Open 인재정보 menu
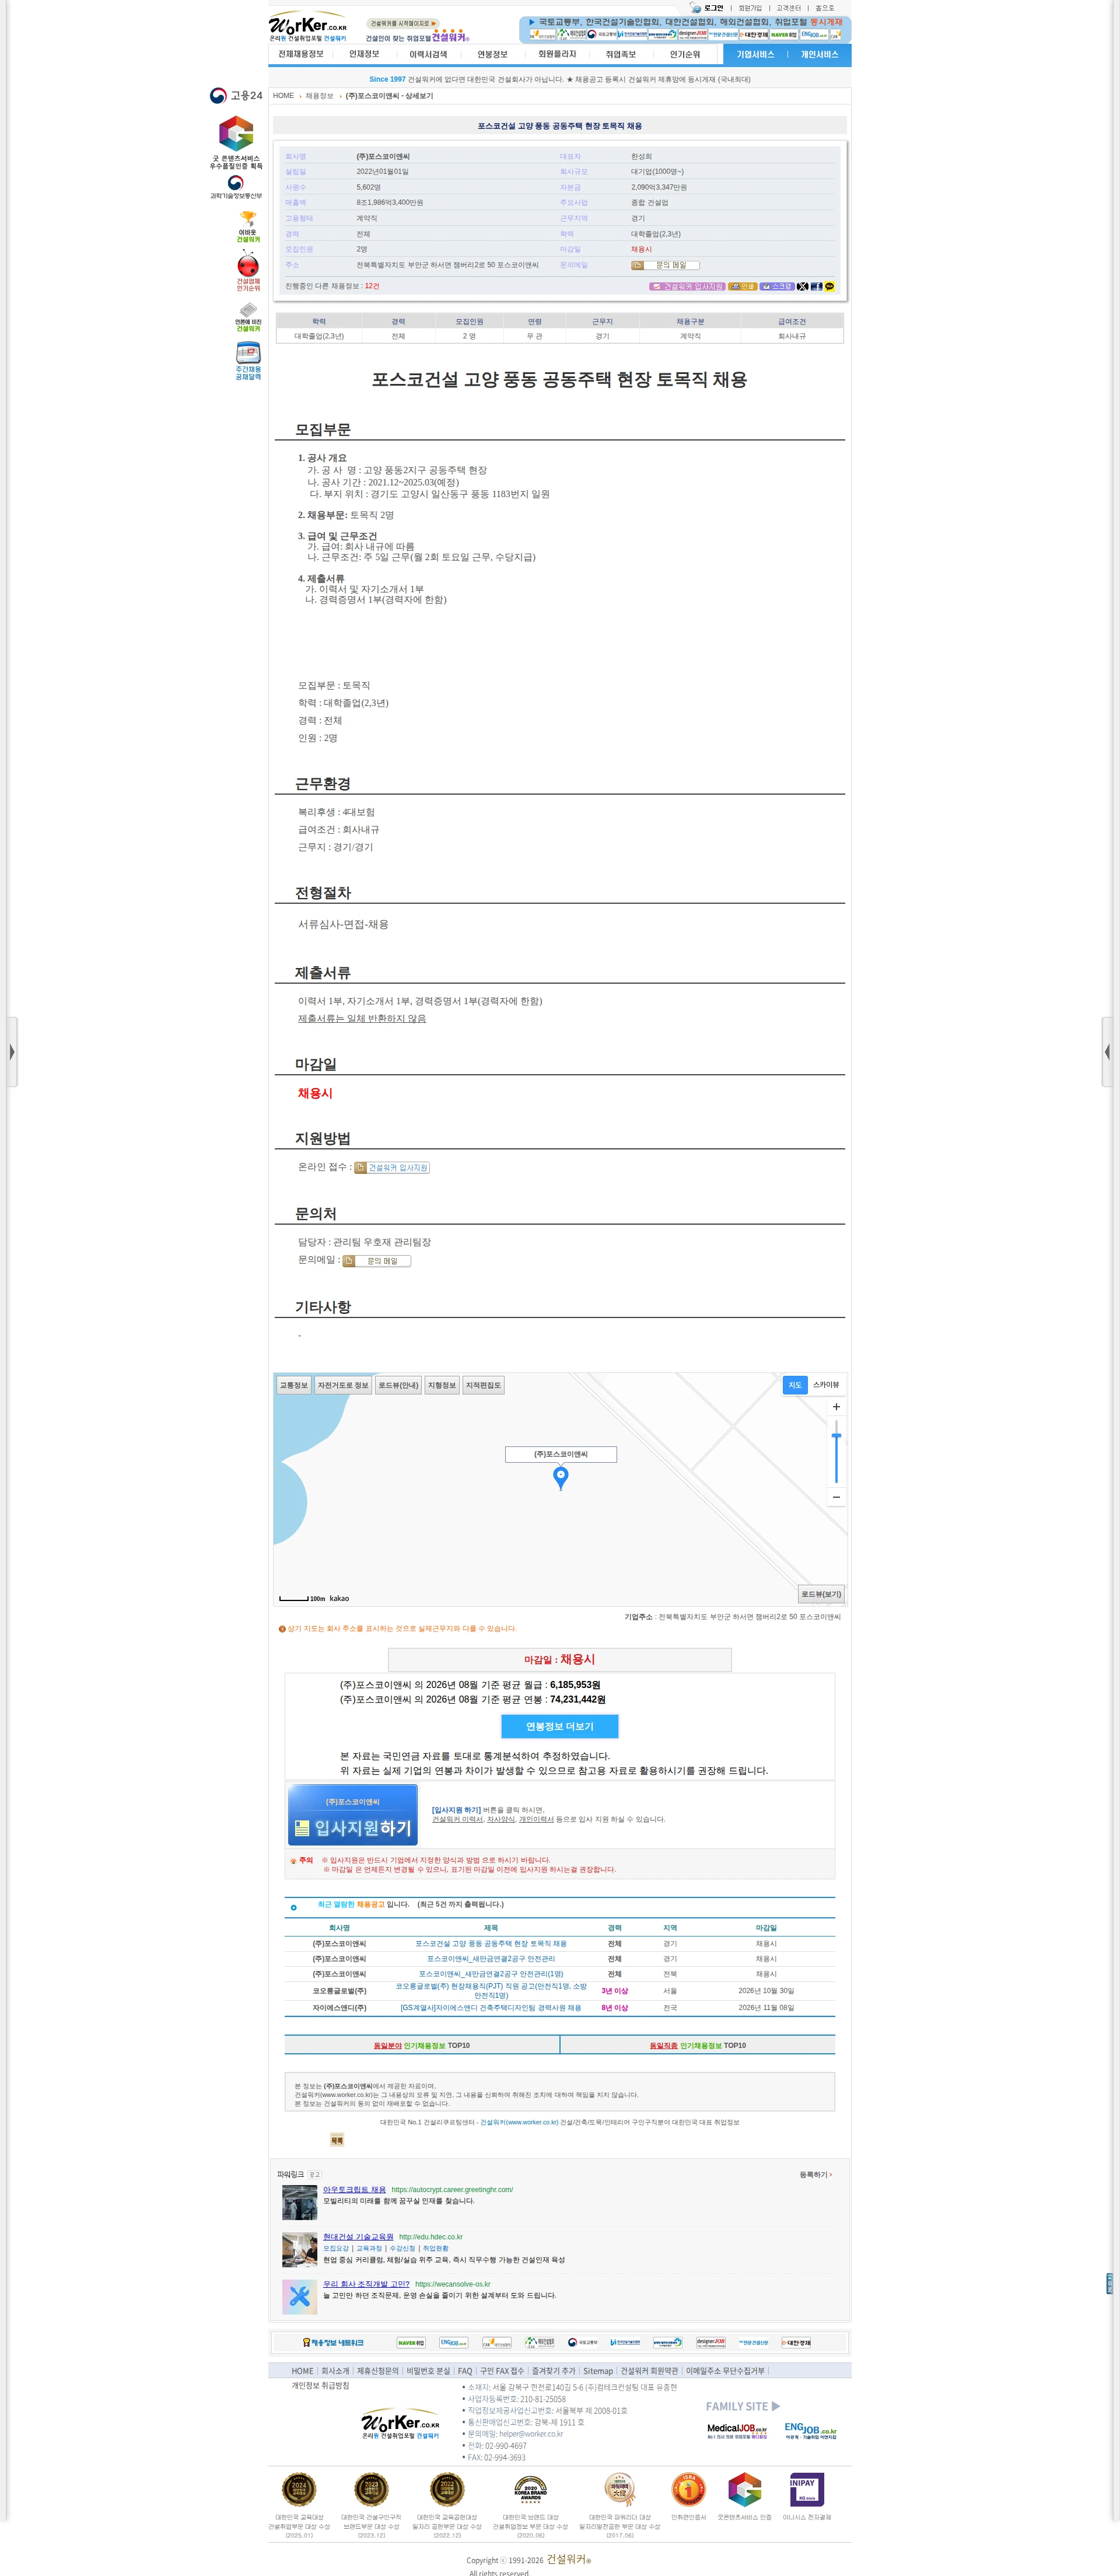 364,55
